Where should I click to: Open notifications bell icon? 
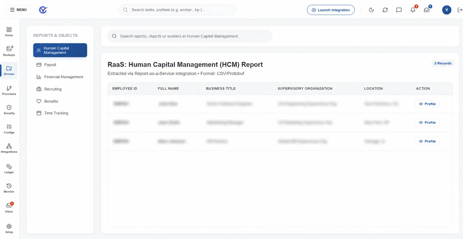[x=413, y=10]
